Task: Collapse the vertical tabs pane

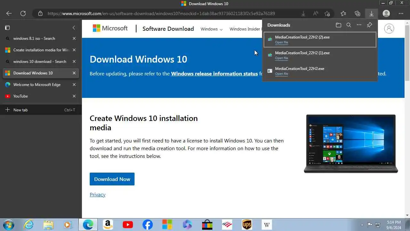Action: 74,28
